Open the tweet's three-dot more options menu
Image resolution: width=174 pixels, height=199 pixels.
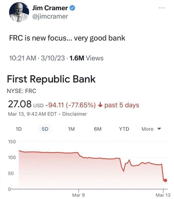[162, 8]
